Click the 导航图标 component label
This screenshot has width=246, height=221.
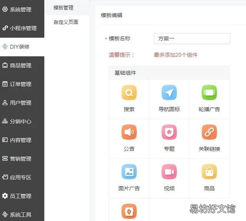tap(169, 109)
